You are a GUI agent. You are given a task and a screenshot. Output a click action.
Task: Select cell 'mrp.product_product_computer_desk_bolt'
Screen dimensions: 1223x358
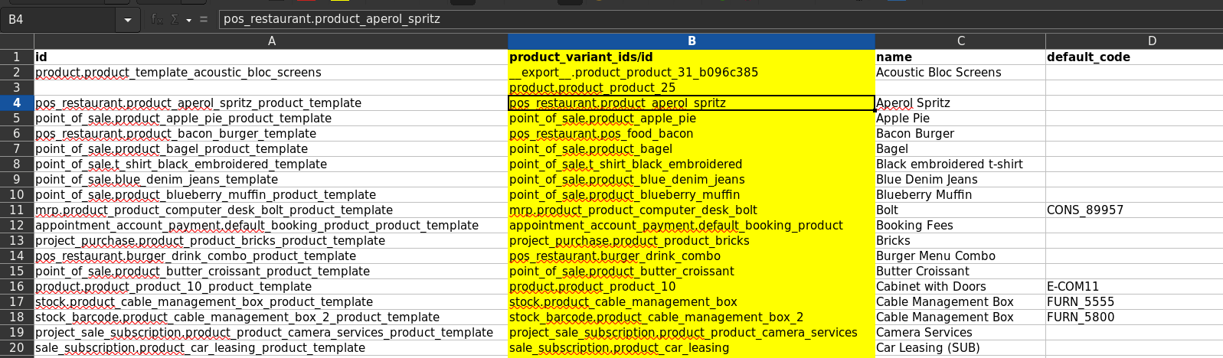692,210
